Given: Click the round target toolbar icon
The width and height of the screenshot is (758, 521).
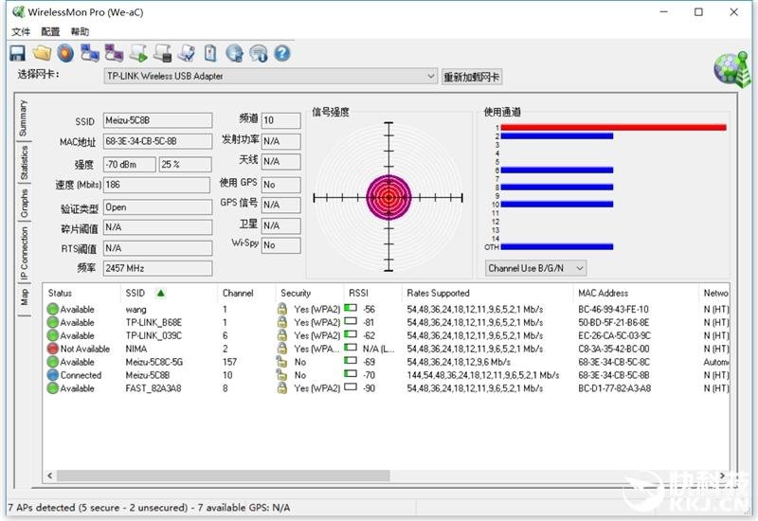Looking at the screenshot, I should point(65,53).
